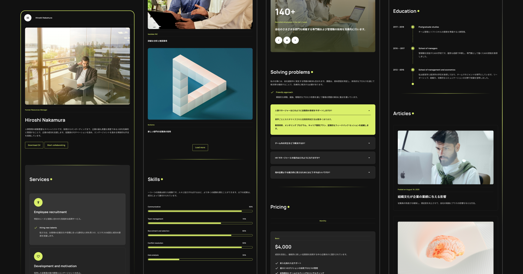This screenshot has width=523, height=274.
Task: Click the Employee recruitment service icon
Action: pos(38,202)
